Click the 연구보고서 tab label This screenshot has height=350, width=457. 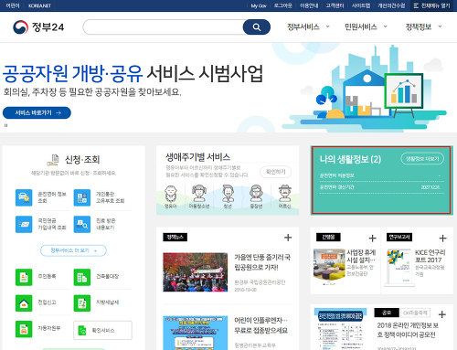click(399, 237)
